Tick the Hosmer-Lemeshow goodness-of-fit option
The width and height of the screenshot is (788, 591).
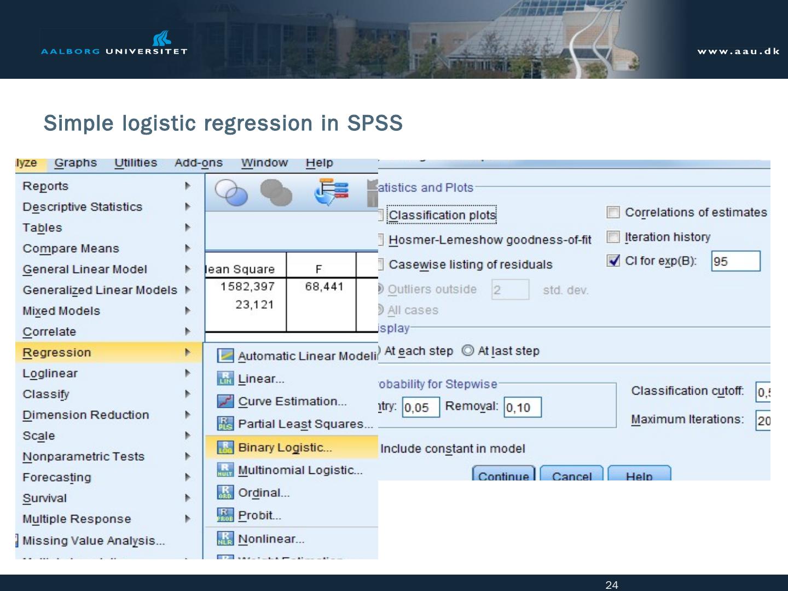[x=380, y=240]
